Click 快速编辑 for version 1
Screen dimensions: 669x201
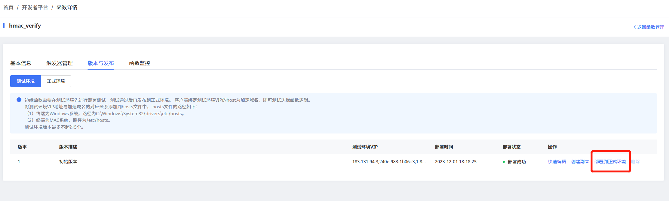point(557,162)
